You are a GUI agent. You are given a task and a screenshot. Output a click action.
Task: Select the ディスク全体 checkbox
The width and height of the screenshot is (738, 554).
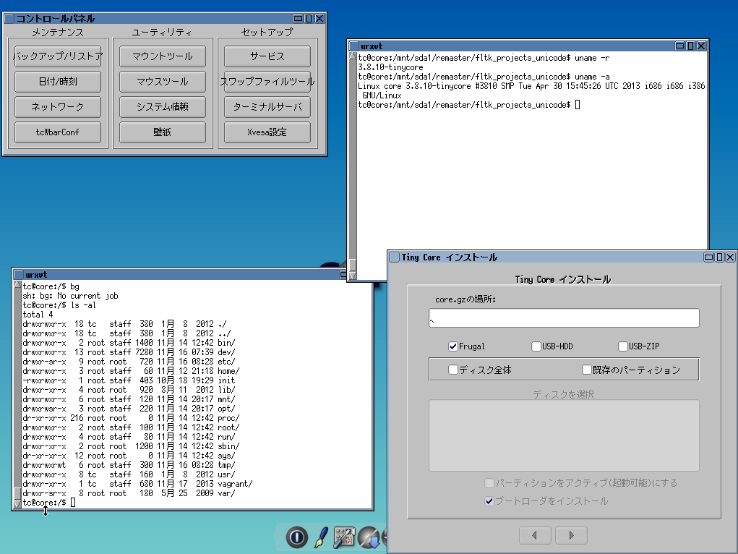point(453,370)
